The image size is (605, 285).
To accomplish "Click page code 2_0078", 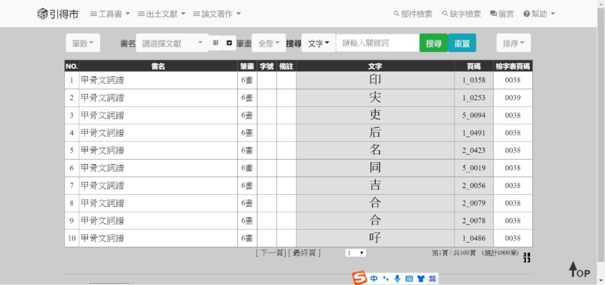I will (x=474, y=221).
